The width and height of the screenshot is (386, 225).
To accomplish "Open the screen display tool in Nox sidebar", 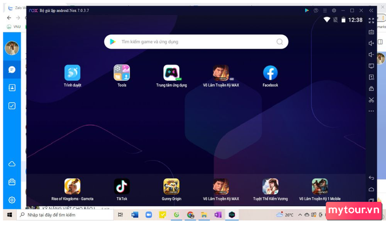I will pyautogui.click(x=371, y=66).
